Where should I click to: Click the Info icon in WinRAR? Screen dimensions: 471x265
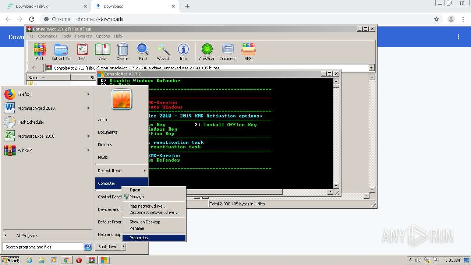pyautogui.click(x=183, y=52)
